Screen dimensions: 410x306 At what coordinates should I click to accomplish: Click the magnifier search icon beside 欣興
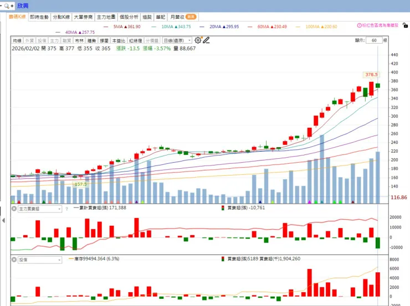7,6
